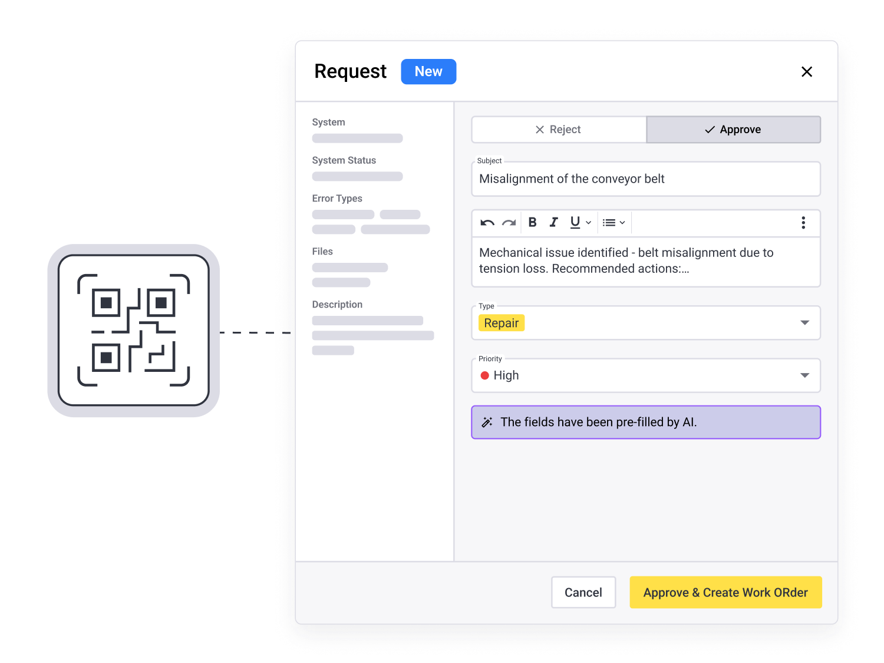Click the AI pre-filled fields notice
Viewport: 884px width, 663px height.
(646, 422)
